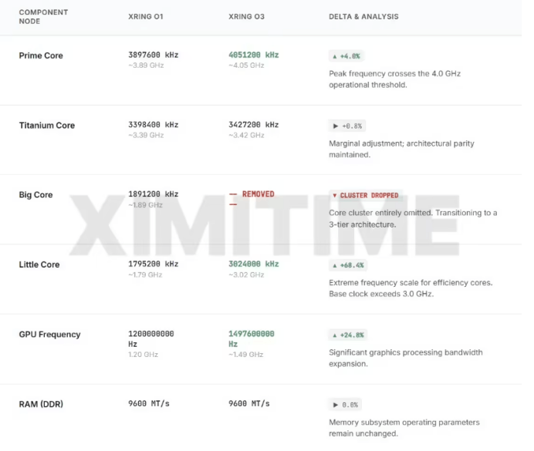Click the +0.8% delta badge
534x451 pixels.
346,126
